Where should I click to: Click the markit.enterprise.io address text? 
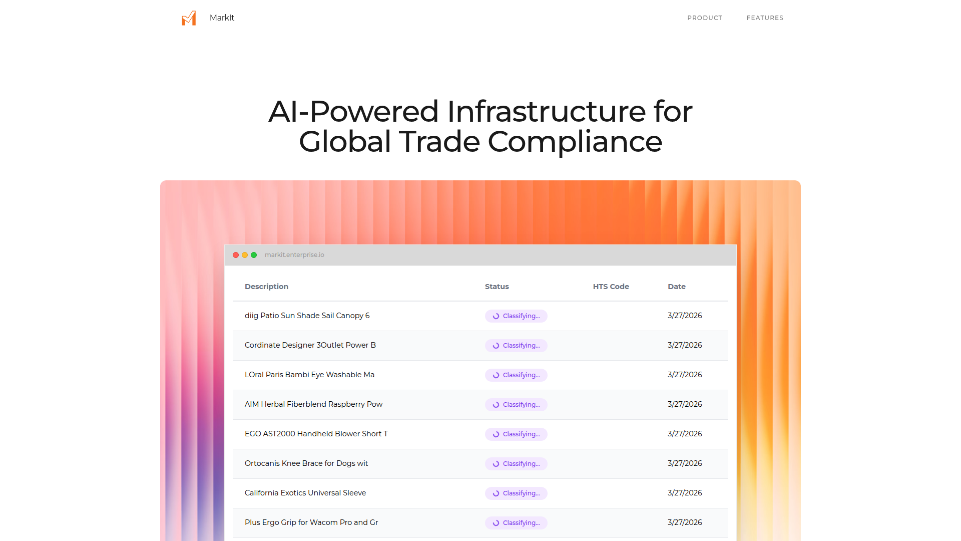[x=294, y=255]
